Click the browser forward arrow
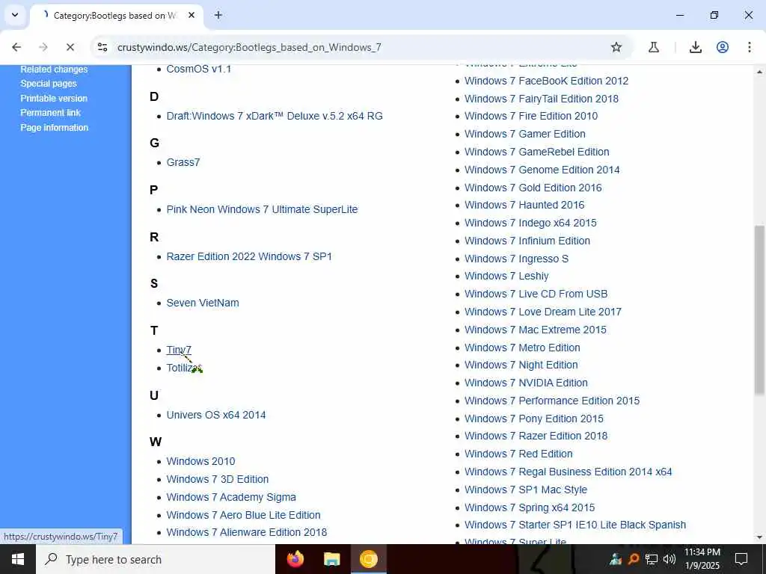The width and height of the screenshot is (766, 574). [43, 47]
